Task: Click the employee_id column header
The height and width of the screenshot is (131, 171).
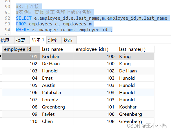Action: pos(21,49)
